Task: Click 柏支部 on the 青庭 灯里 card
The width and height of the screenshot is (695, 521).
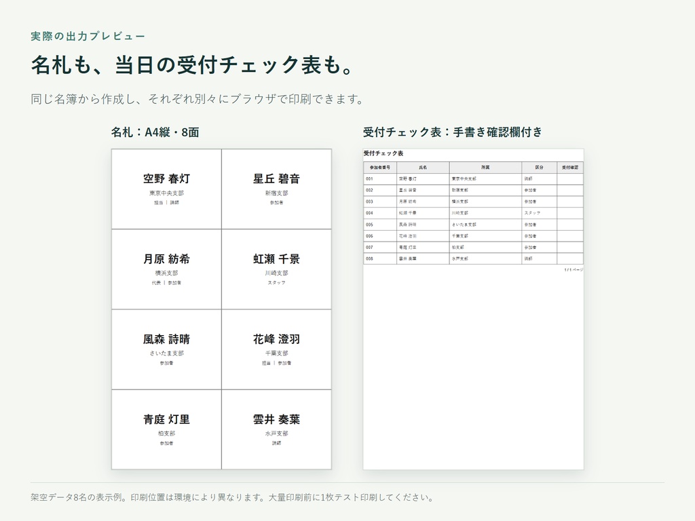Action: tap(166, 433)
